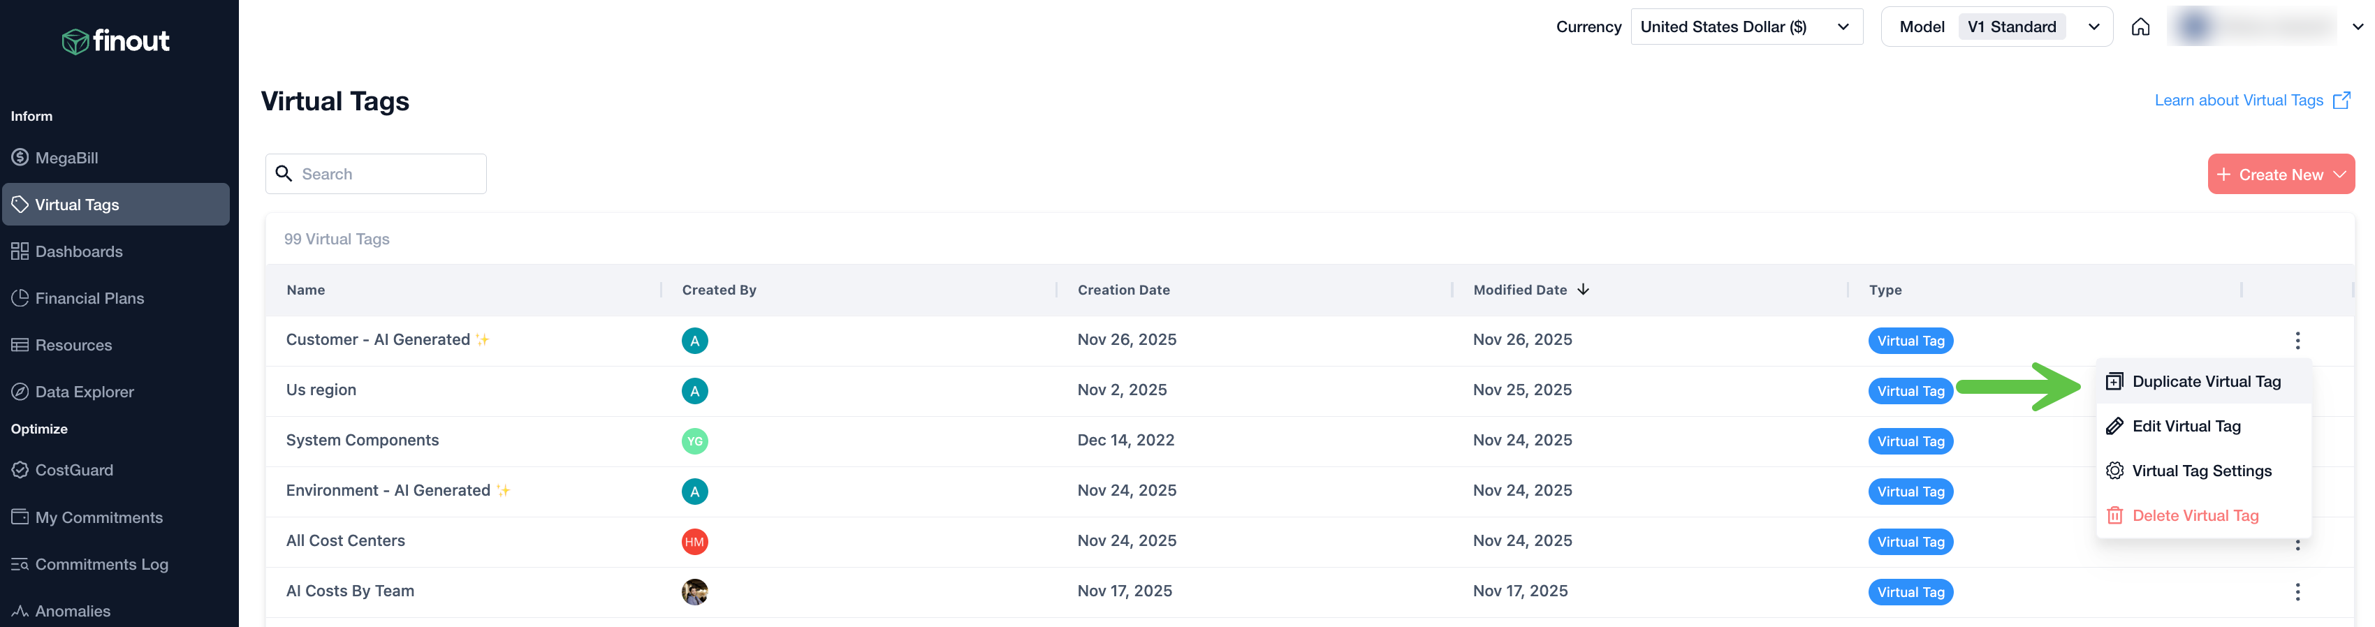Image resolution: width=2375 pixels, height=627 pixels.
Task: Select Virtual Tag Settings menu entry
Action: (2201, 471)
